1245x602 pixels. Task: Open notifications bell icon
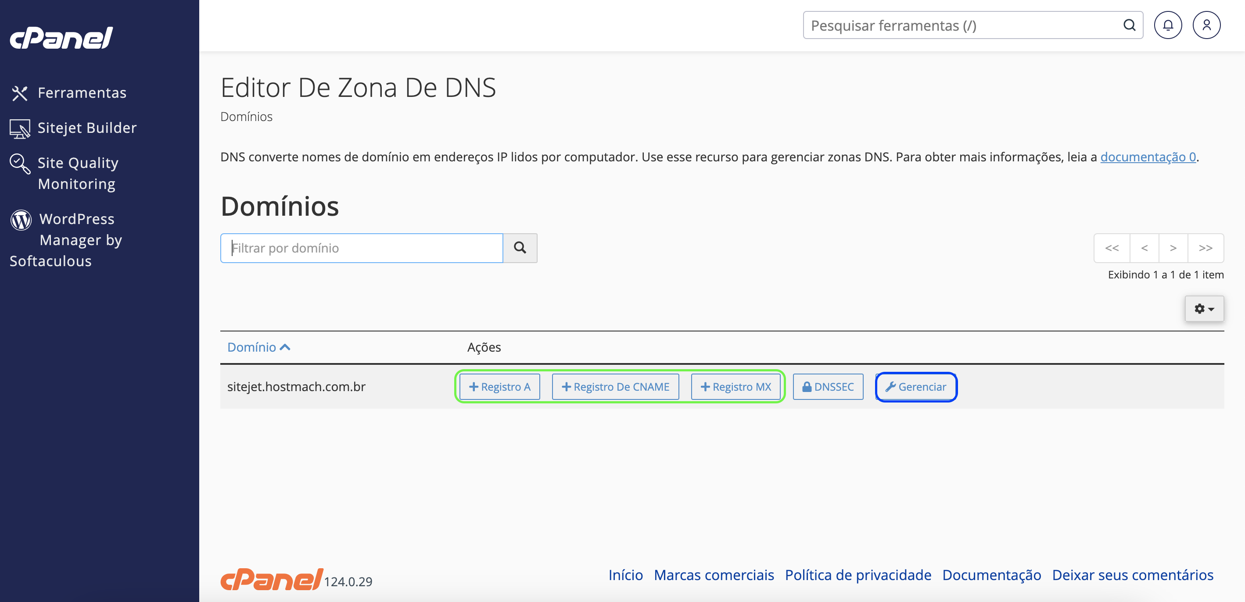click(x=1168, y=25)
